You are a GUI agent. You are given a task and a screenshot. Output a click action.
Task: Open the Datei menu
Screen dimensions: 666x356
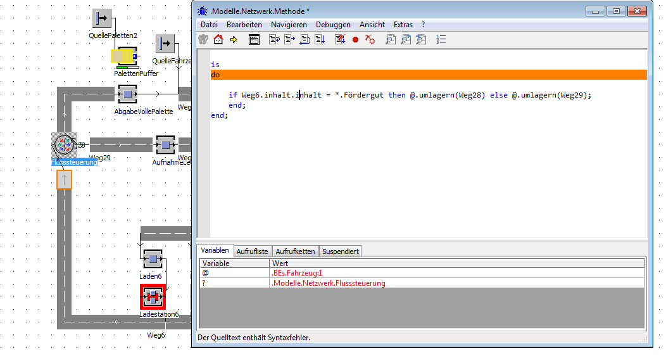tap(209, 25)
